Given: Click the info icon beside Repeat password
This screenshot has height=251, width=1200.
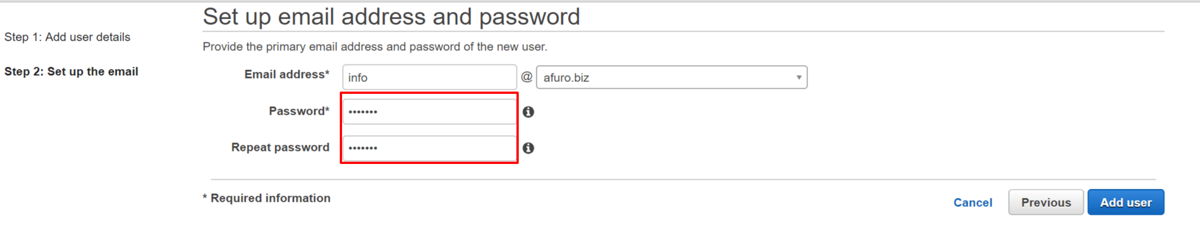Looking at the screenshot, I should point(528,148).
